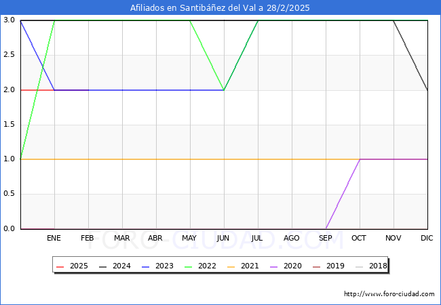Click the brown 2019 legend swatch
Viewport: 441px width, 305px height.
[x=317, y=266]
